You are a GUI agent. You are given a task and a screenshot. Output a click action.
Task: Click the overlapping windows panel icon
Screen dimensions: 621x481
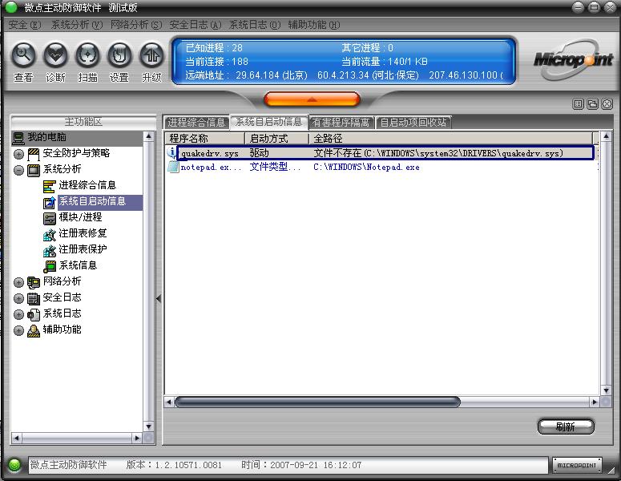coord(592,103)
